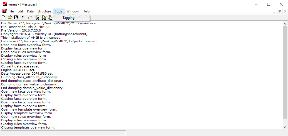
Task: Cut with the scissors icon
Action: [x=38, y=17]
